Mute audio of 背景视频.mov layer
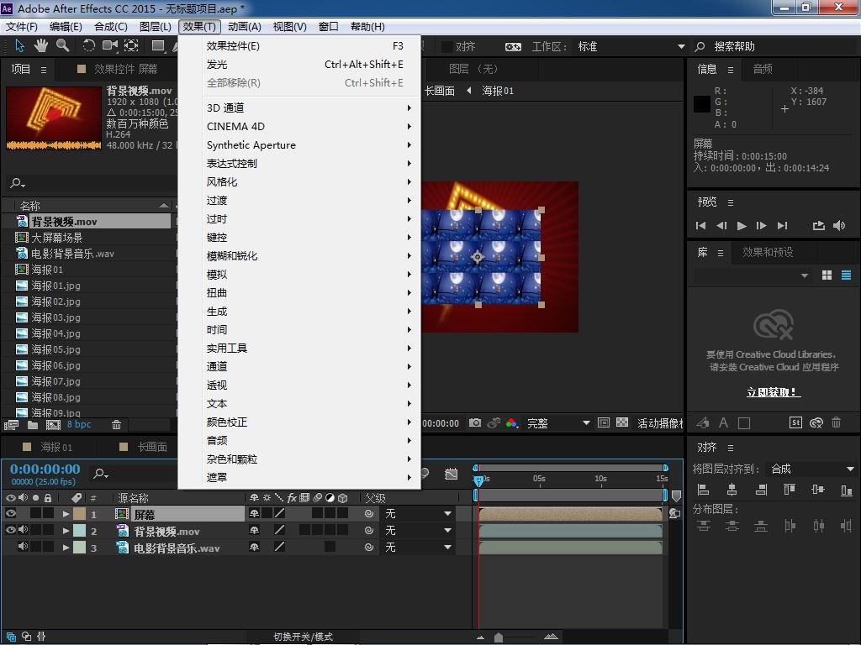861x645 pixels. click(23, 530)
